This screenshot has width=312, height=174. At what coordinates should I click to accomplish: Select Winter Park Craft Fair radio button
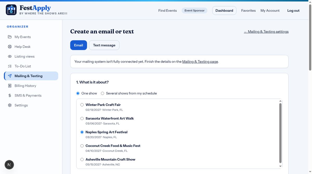pyautogui.click(x=82, y=105)
